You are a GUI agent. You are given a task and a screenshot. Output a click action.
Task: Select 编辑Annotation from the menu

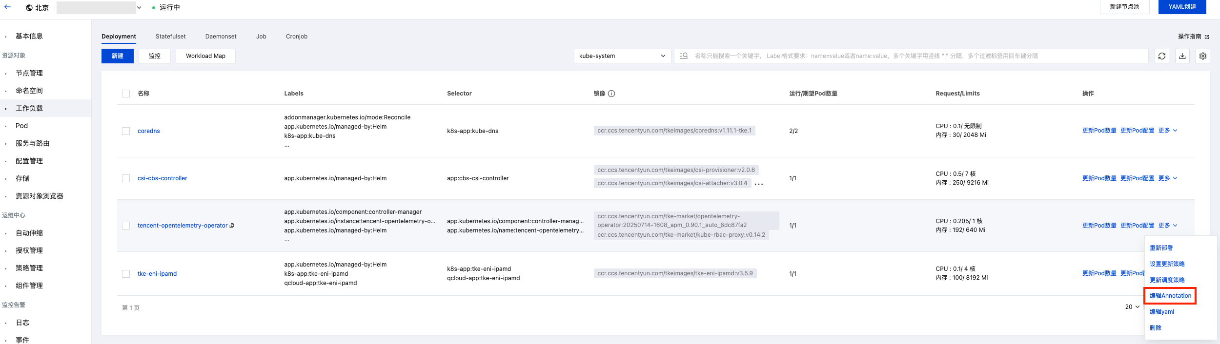pyautogui.click(x=1170, y=296)
